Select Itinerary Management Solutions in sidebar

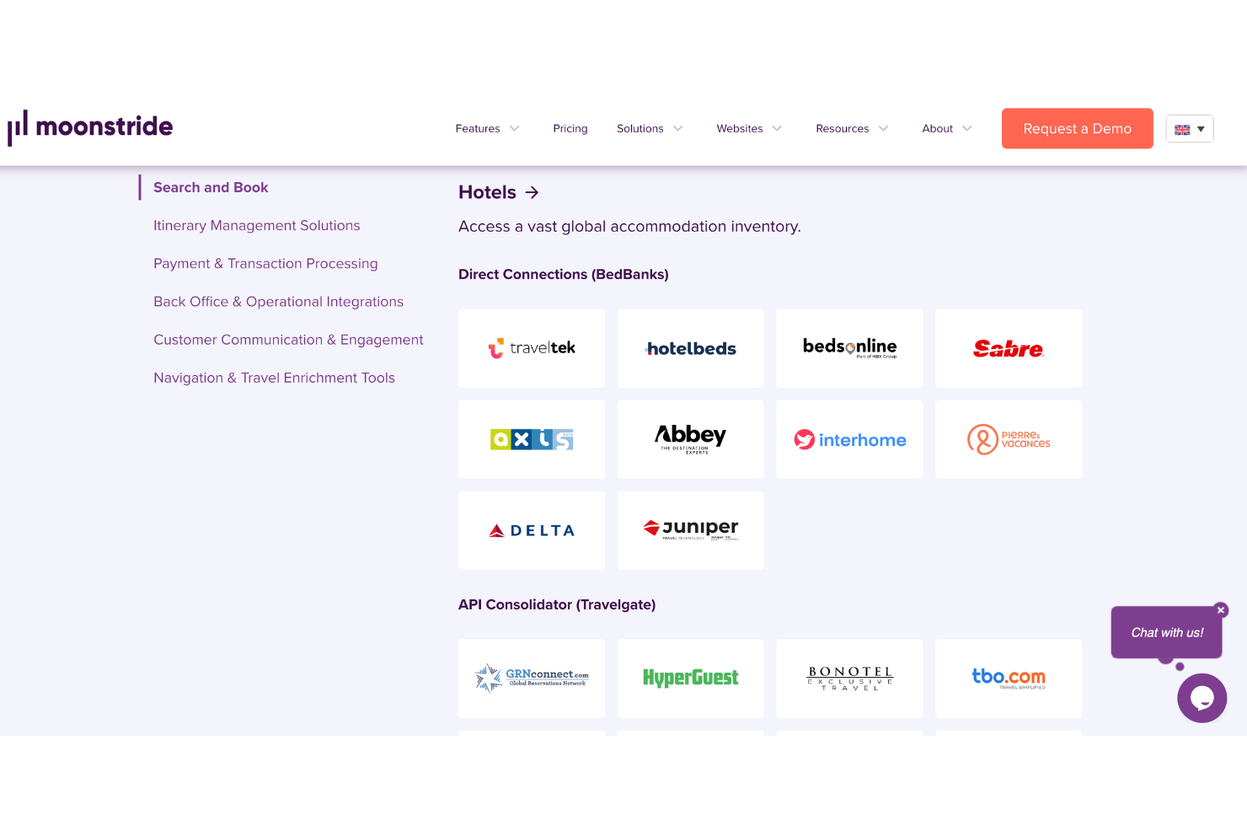[257, 226]
